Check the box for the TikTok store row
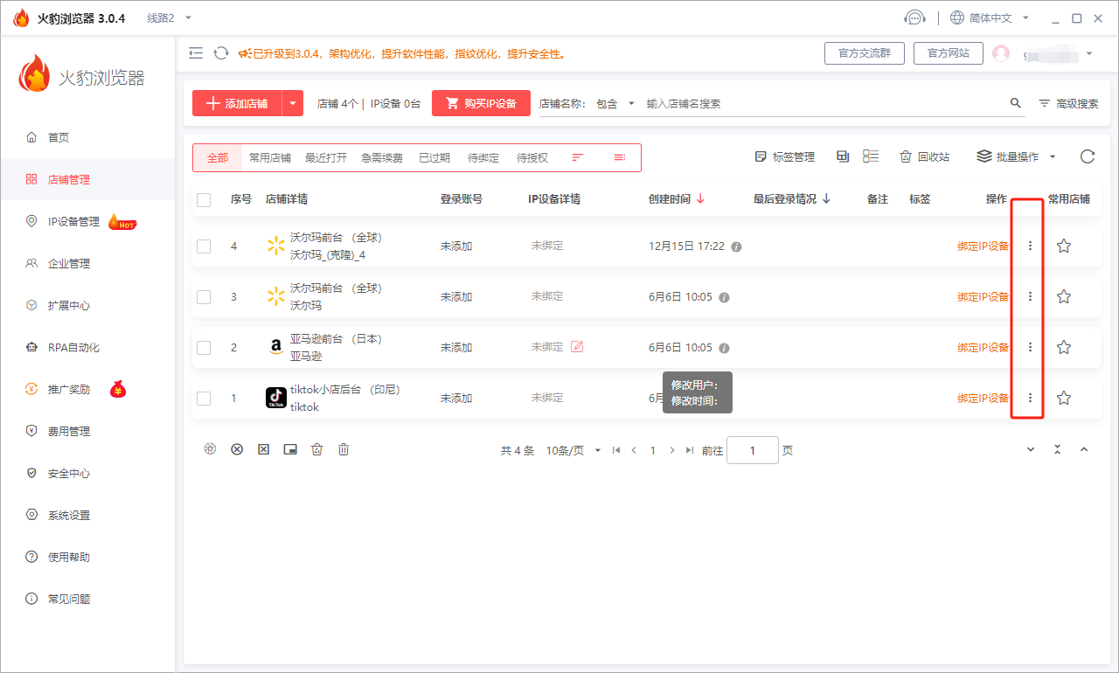This screenshot has height=673, width=1119. 204,399
